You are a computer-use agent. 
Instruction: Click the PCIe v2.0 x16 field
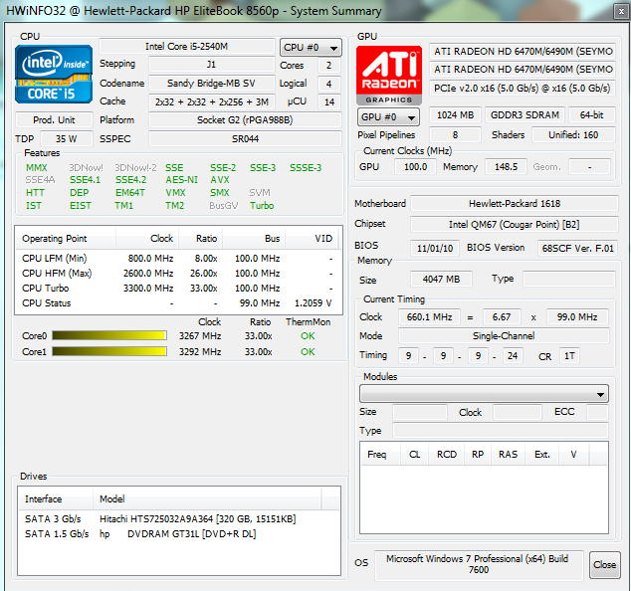point(523,89)
